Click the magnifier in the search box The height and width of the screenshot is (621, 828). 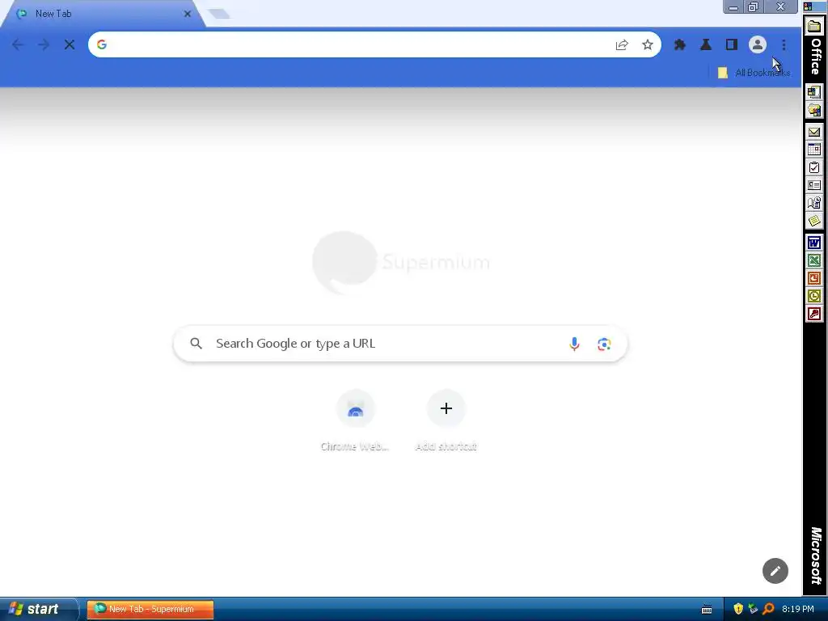pos(196,344)
